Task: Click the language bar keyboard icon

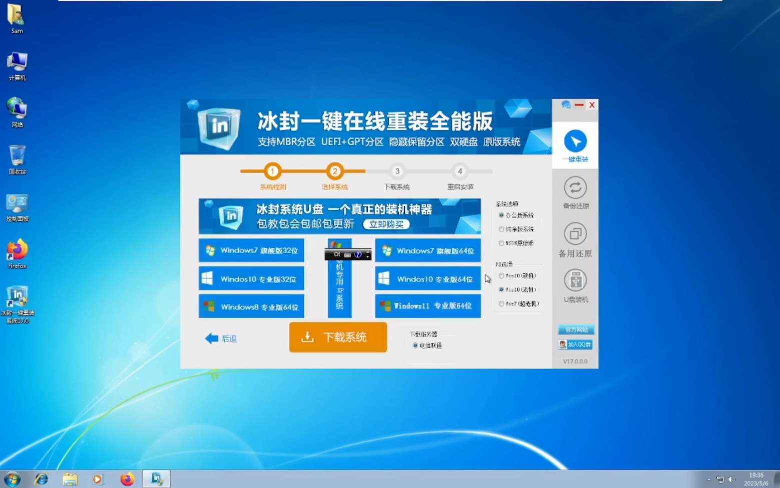Action: [347, 254]
